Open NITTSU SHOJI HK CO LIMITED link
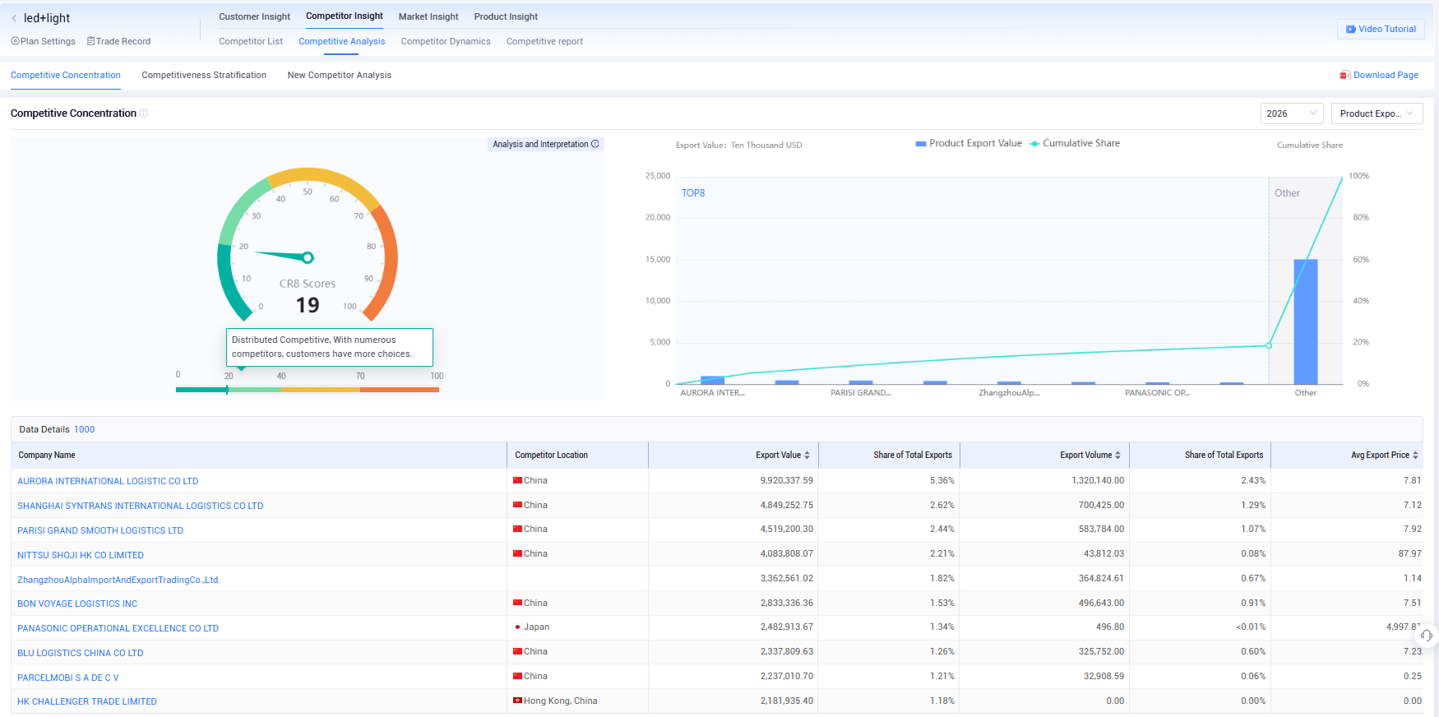The width and height of the screenshot is (1439, 717). click(x=81, y=555)
